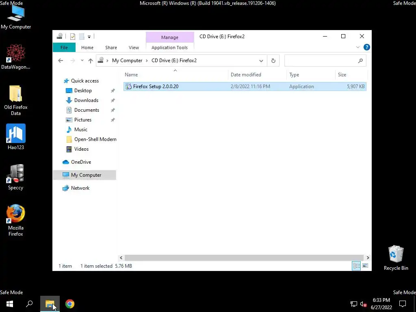Select the Mozilla Firefox desktop shortcut

coord(16,220)
